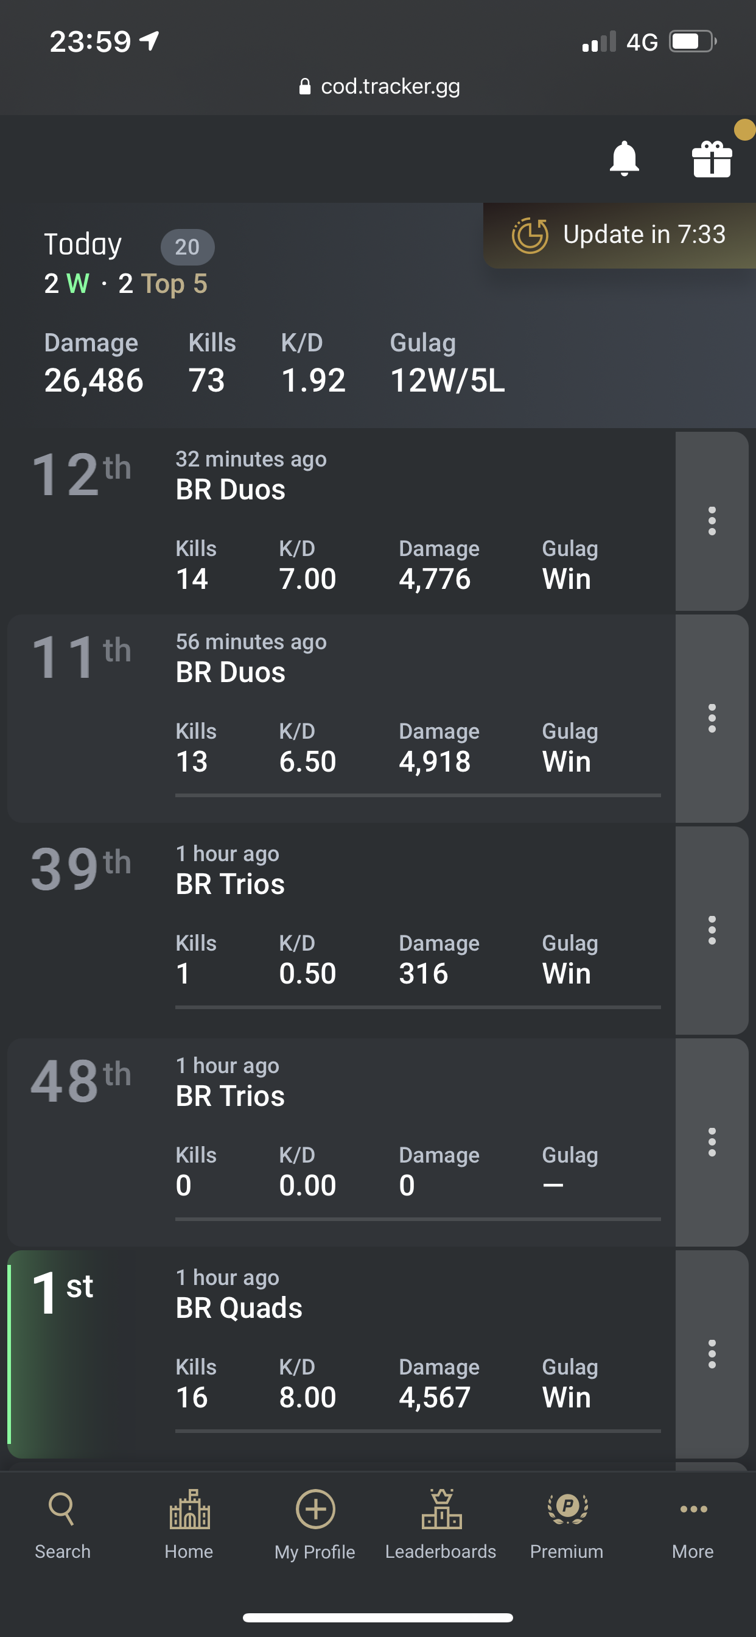Viewport: 756px width, 1637px height.
Task: Open the 48th place BR Trios match card
Action: pos(341,1142)
